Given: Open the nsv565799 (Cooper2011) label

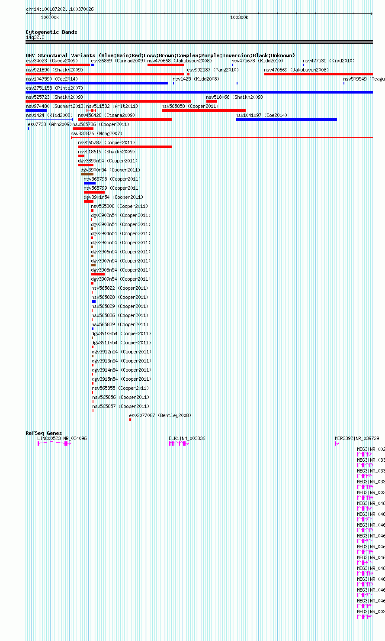Looking at the screenshot, I should [x=112, y=188].
